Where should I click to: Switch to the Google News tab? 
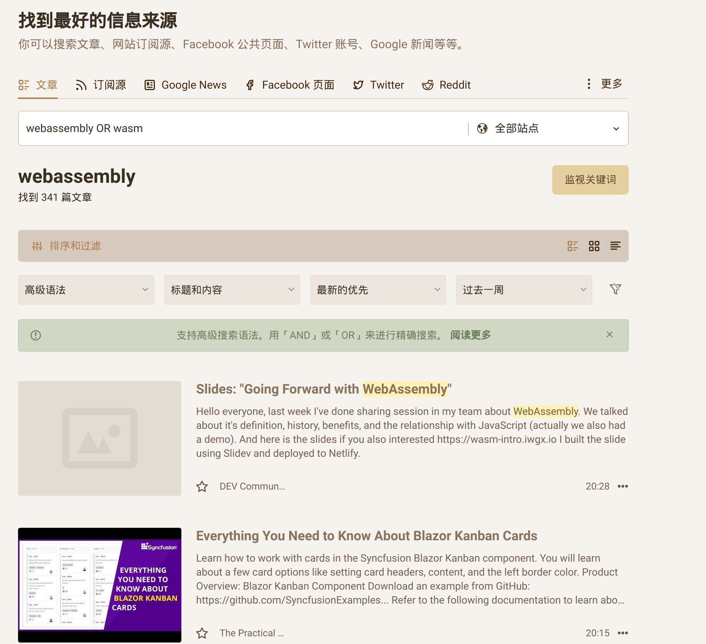pos(186,85)
